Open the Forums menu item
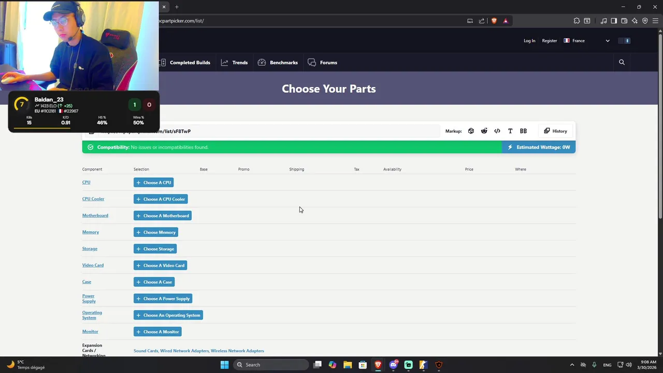 pos(322,63)
